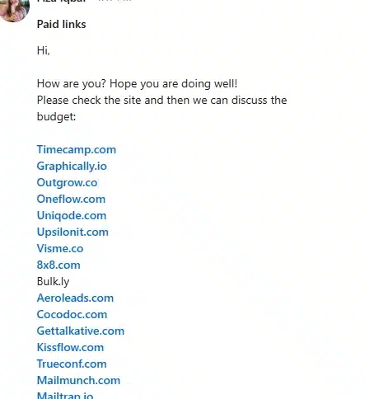Open the sender's profile picture
The width and height of the screenshot is (365, 399).
click(x=14, y=10)
